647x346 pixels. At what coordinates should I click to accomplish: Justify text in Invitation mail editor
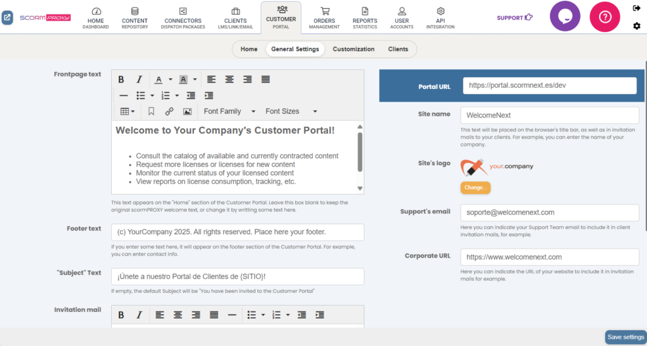tap(214, 315)
